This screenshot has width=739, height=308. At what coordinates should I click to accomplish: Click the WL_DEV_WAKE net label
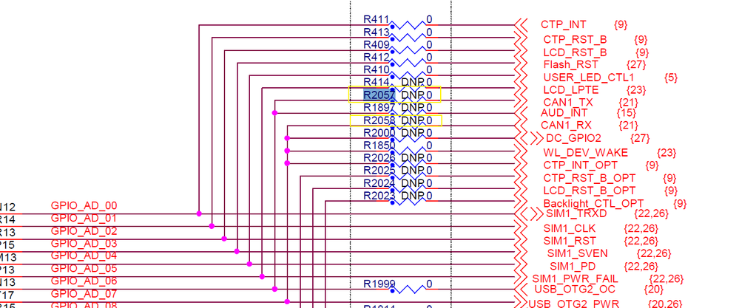[x=585, y=152]
